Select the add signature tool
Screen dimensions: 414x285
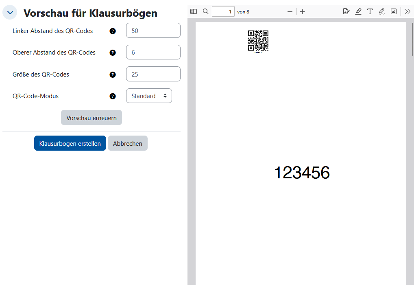(x=346, y=11)
